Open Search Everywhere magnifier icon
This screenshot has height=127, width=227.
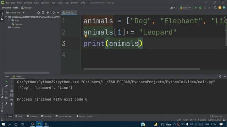(215, 8)
